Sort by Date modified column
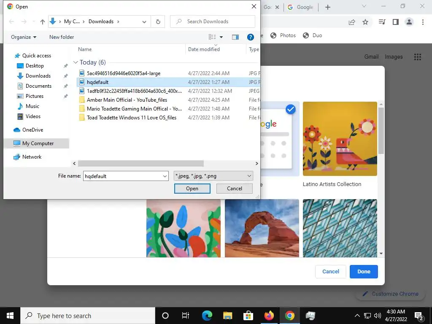This screenshot has width=432, height=324. tap(204, 49)
